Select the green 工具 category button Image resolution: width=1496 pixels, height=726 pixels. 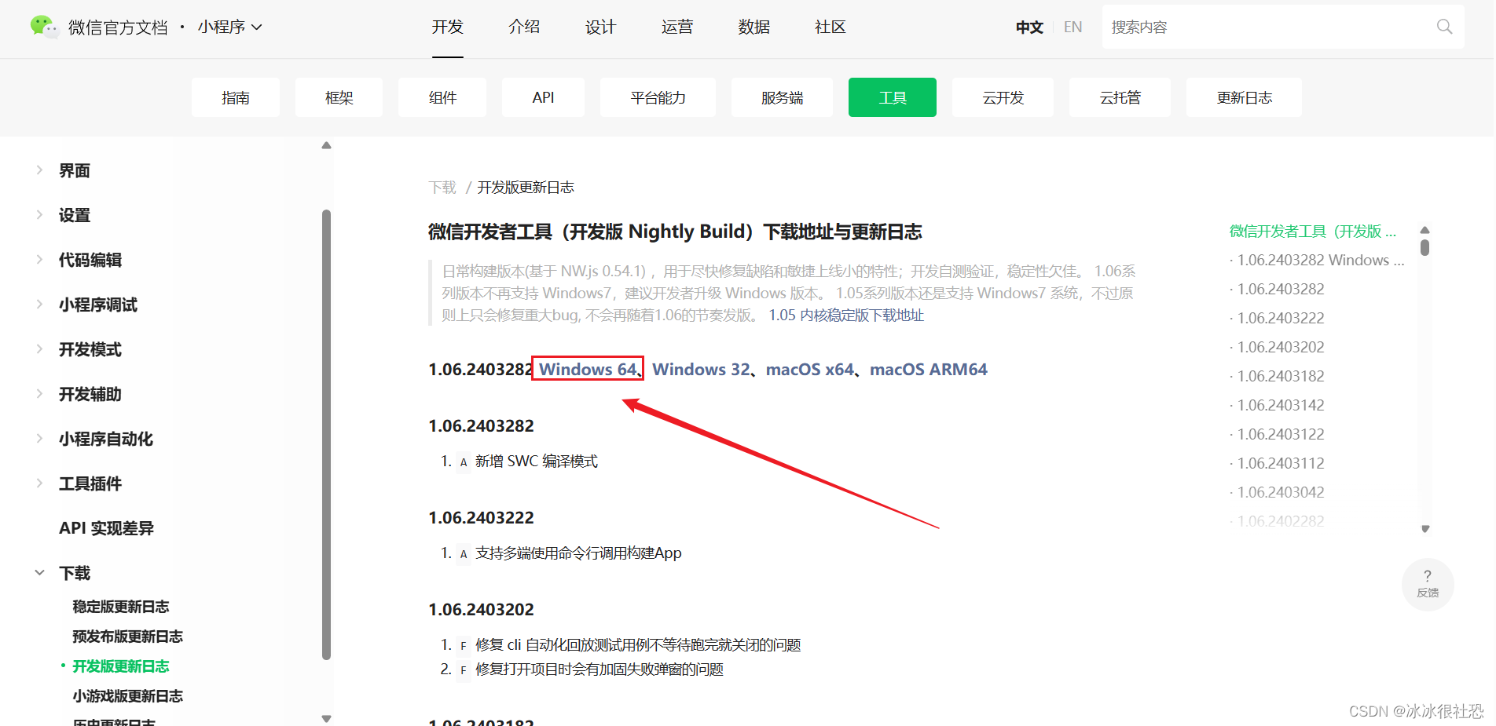coord(893,97)
